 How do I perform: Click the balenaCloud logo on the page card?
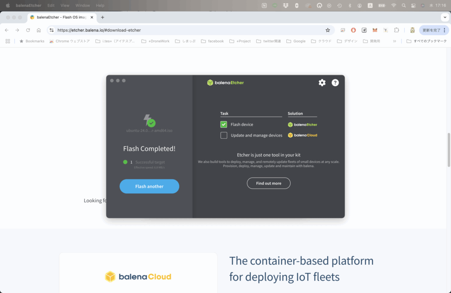point(138,277)
